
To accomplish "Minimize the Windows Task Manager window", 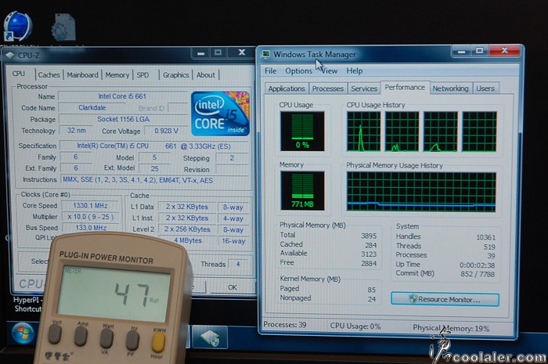I will pos(461,52).
